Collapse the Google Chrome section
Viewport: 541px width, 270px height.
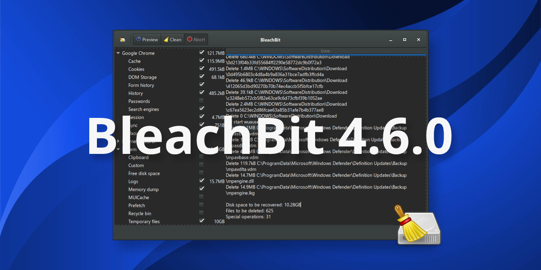pyautogui.click(x=118, y=53)
